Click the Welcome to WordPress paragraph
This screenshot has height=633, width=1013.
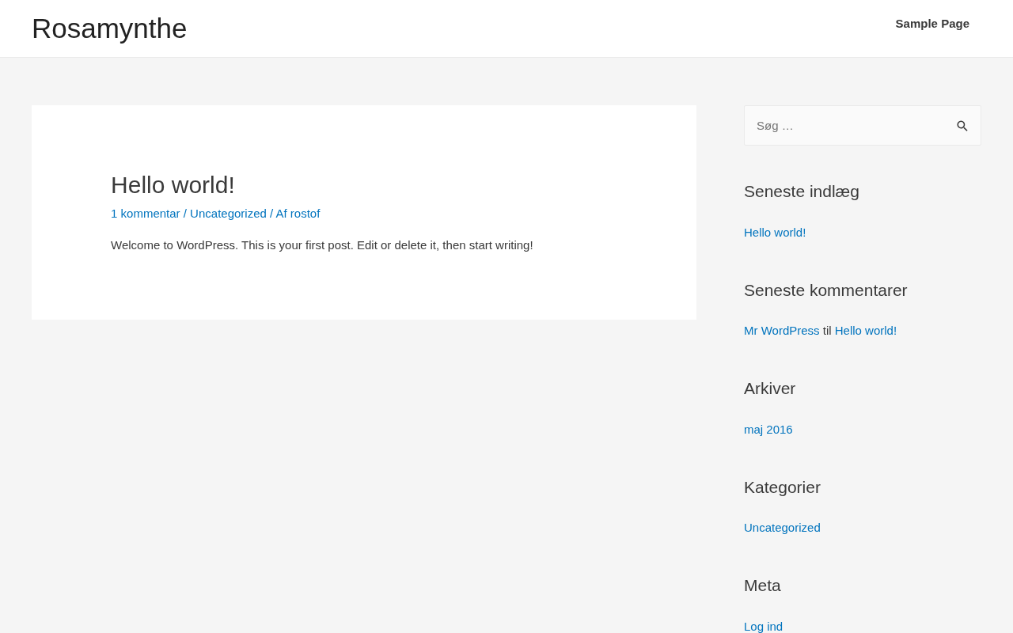click(x=322, y=245)
